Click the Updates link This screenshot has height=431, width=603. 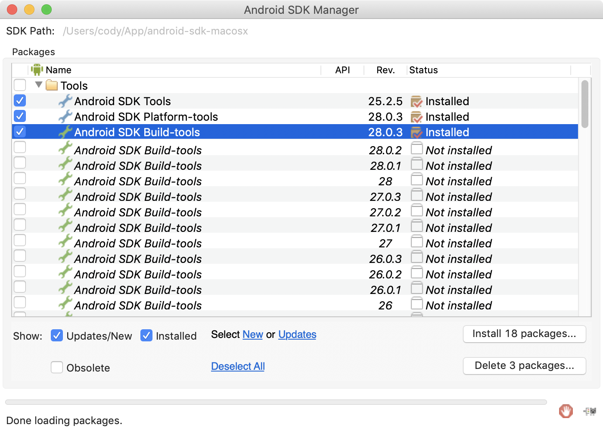(297, 334)
